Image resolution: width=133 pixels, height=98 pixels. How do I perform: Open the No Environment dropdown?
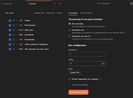(112, 4)
